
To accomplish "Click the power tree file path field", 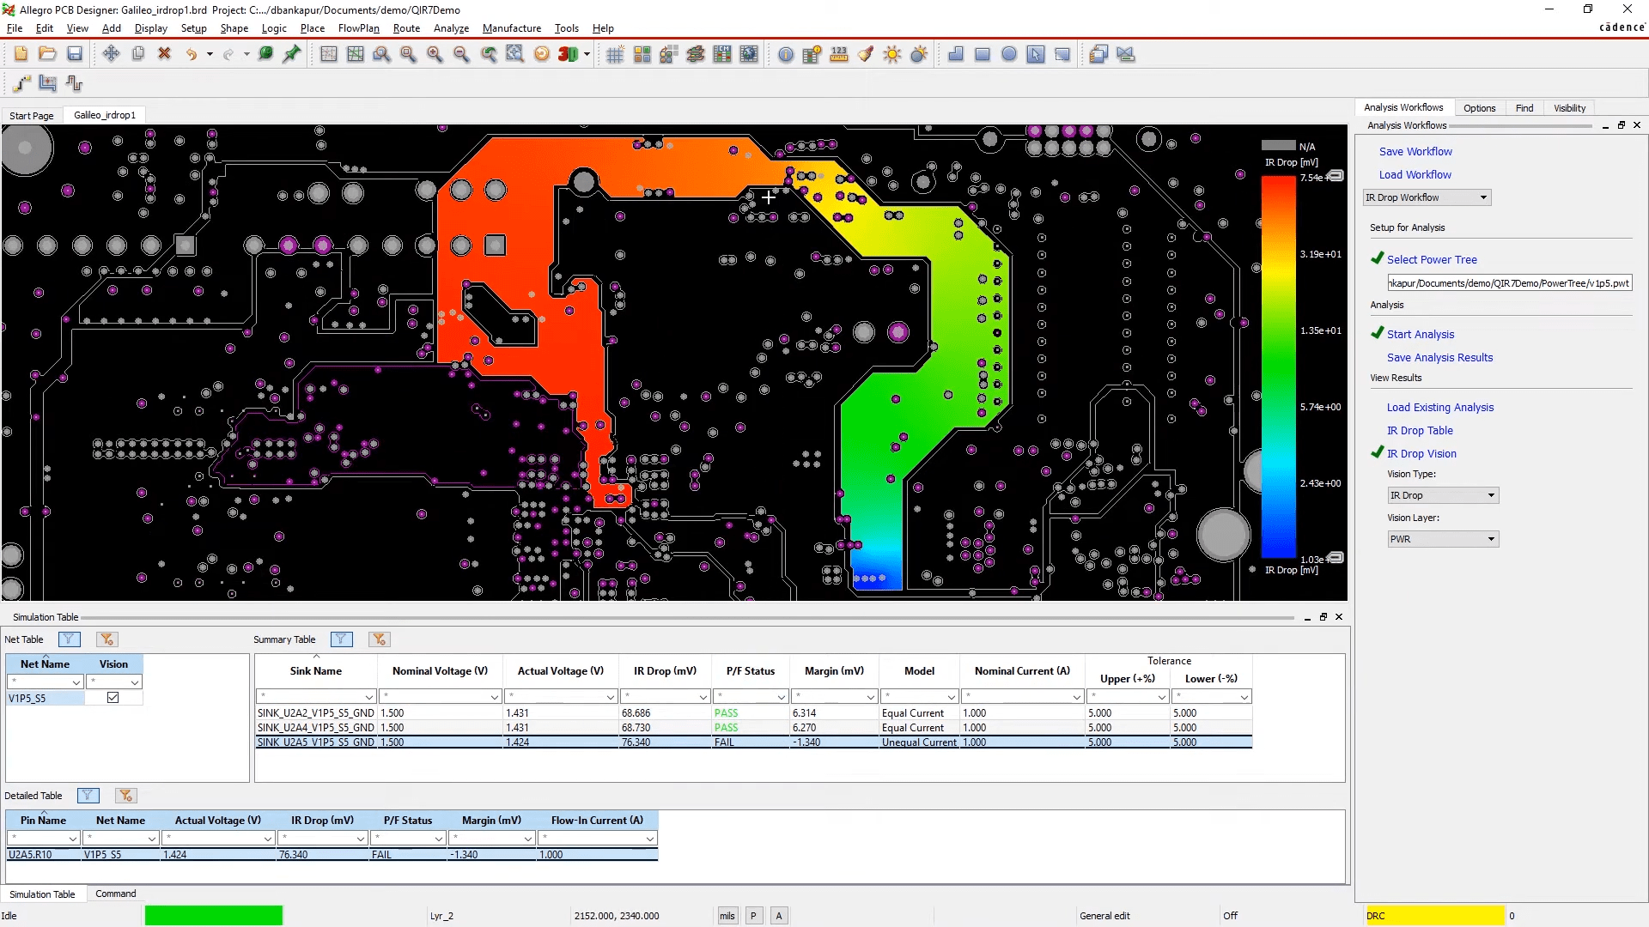I will click(x=1509, y=283).
